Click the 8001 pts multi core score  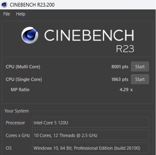[120, 67]
